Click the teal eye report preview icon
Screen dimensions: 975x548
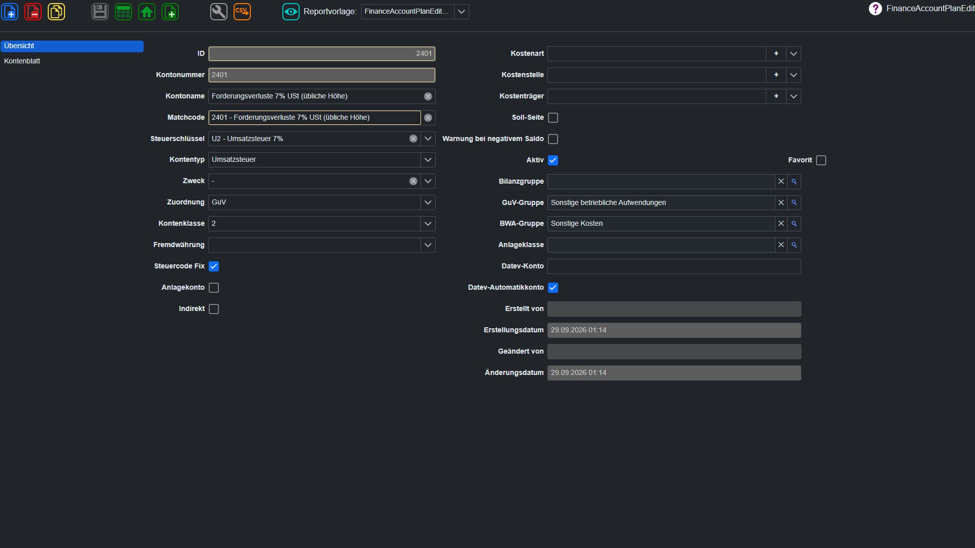coord(291,12)
